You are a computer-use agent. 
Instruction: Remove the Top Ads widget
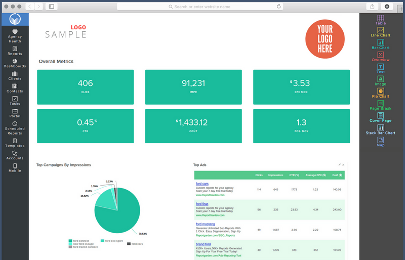343,165
